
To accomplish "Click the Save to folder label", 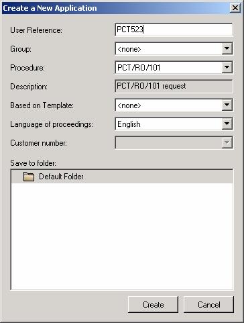I will coord(33,163).
